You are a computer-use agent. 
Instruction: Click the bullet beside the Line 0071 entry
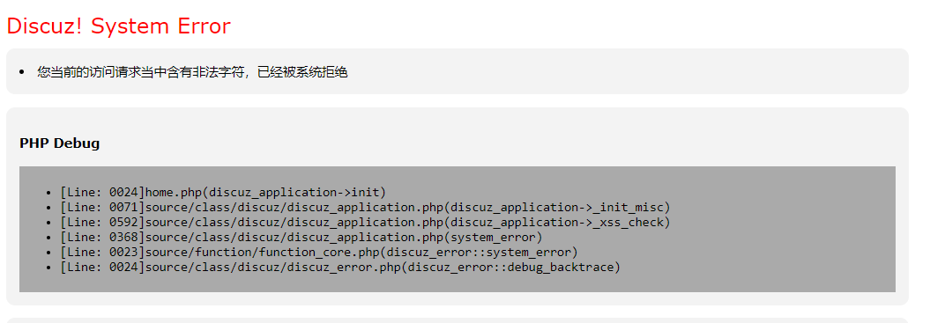(48, 208)
